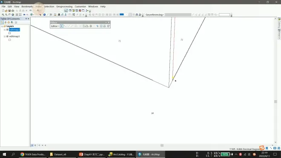Open the Find binoculars tool
The image size is (281, 158).
point(59,15)
